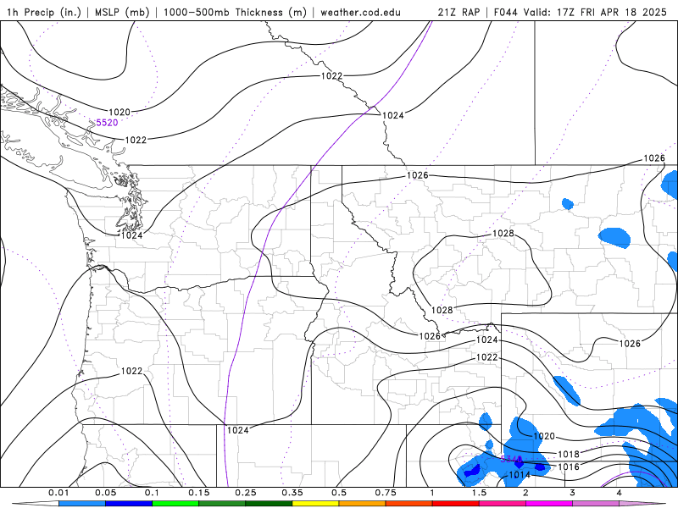Click the red 1–1.5 legend swatch
Image resolution: width=678 pixels, height=508 pixels.
(x=456, y=504)
